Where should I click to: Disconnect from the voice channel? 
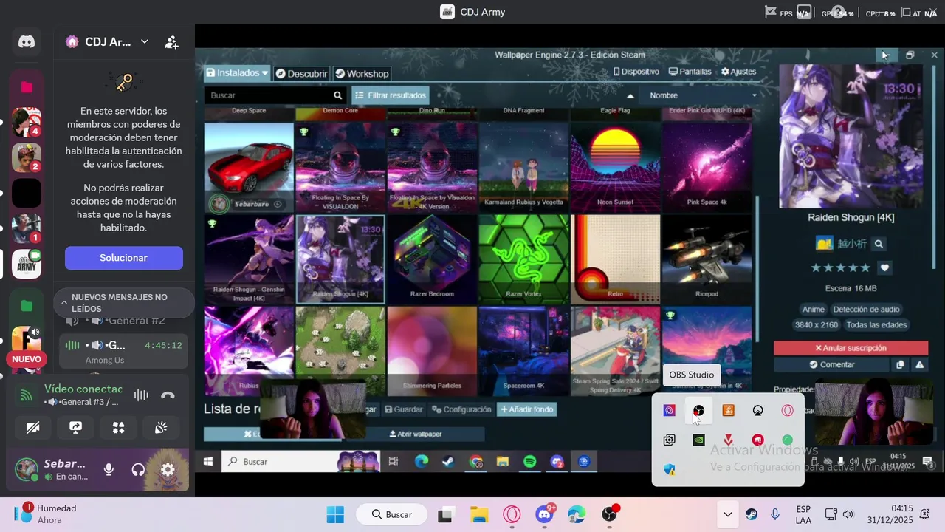click(168, 395)
